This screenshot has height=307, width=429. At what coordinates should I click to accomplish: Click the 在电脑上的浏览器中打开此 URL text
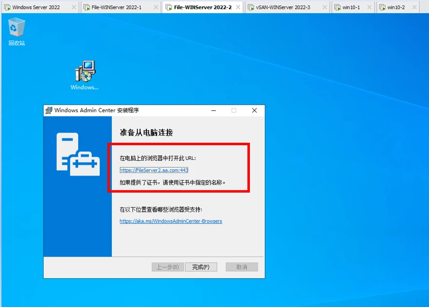[158, 158]
